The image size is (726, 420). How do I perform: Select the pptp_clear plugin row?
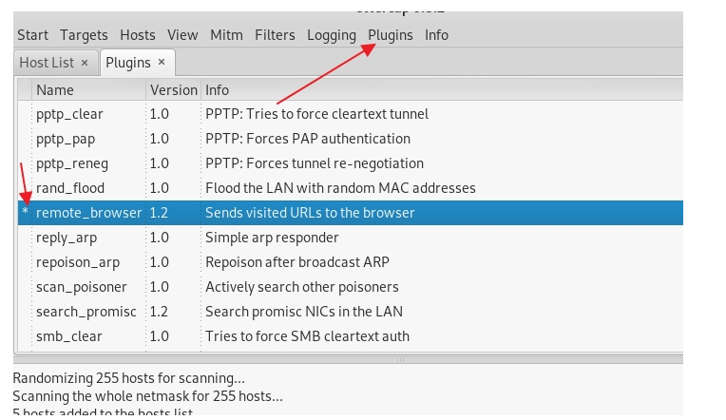tap(69, 114)
